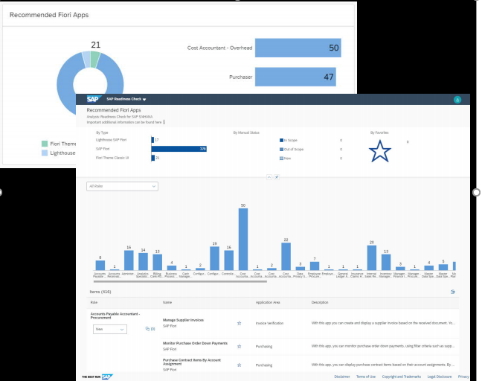
Task: Click the light blue donut segment in background card
Action: pos(86,60)
